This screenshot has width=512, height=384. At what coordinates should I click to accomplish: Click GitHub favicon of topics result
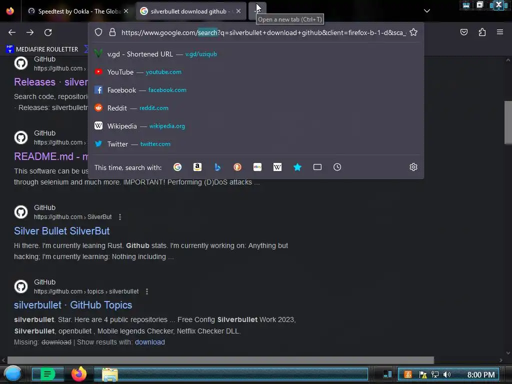point(21,286)
